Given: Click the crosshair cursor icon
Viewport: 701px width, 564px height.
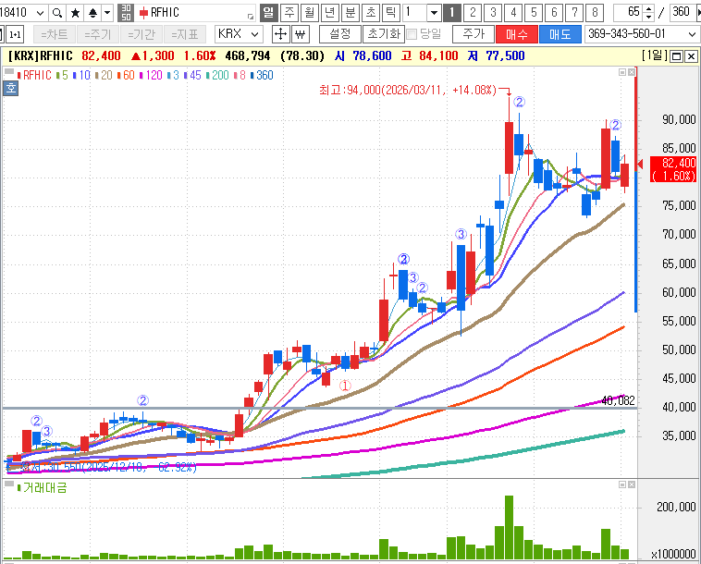Looking at the screenshot, I should 280,34.
